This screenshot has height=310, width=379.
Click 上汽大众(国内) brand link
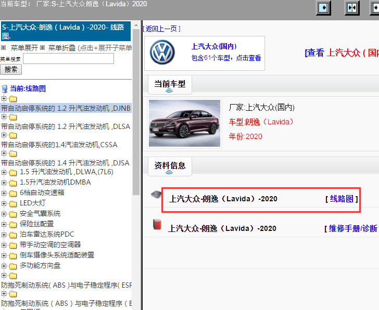(214, 46)
